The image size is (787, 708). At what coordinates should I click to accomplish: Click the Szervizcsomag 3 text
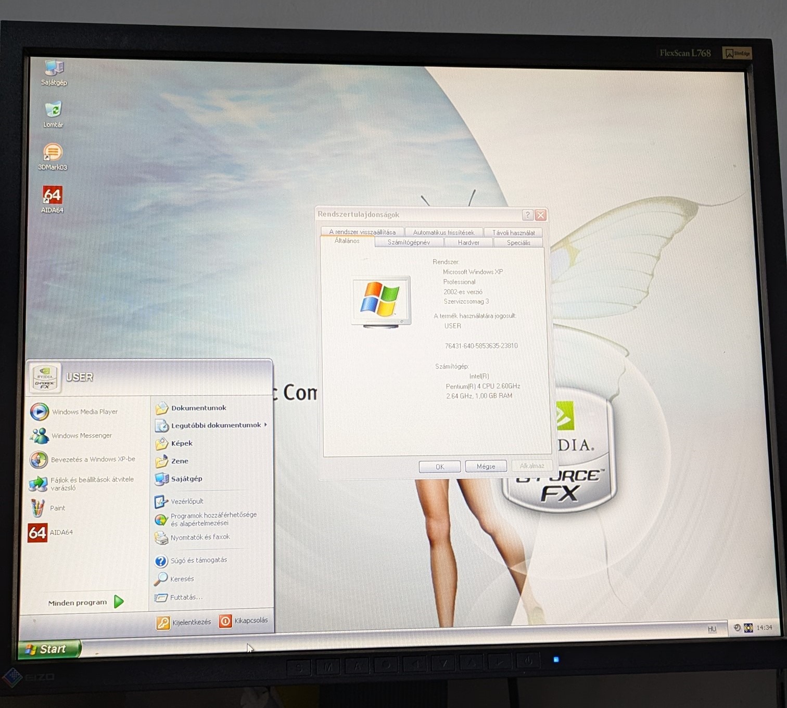pyautogui.click(x=466, y=301)
